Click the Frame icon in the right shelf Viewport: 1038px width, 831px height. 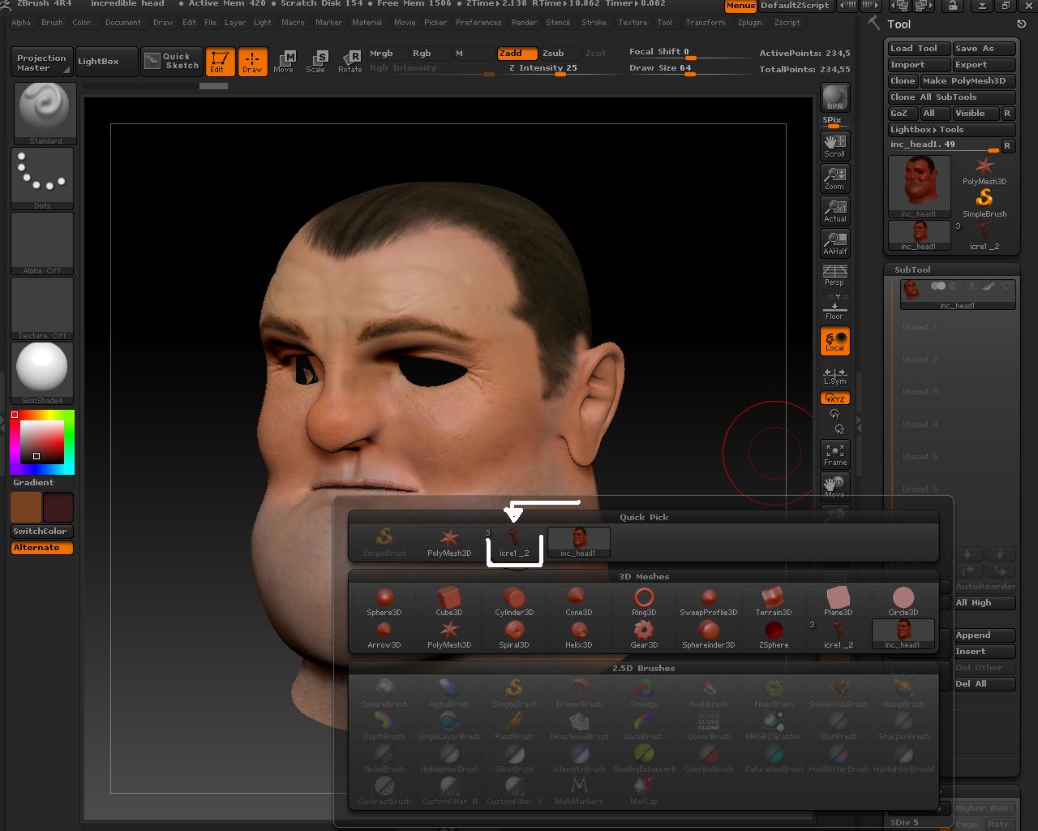click(x=834, y=452)
